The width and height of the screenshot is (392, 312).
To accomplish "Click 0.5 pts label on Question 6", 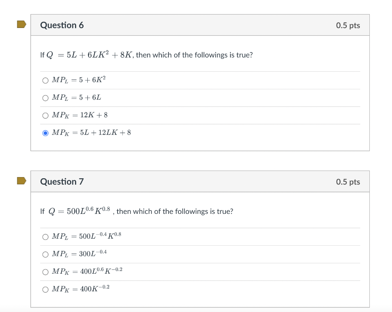I will pos(348,25).
